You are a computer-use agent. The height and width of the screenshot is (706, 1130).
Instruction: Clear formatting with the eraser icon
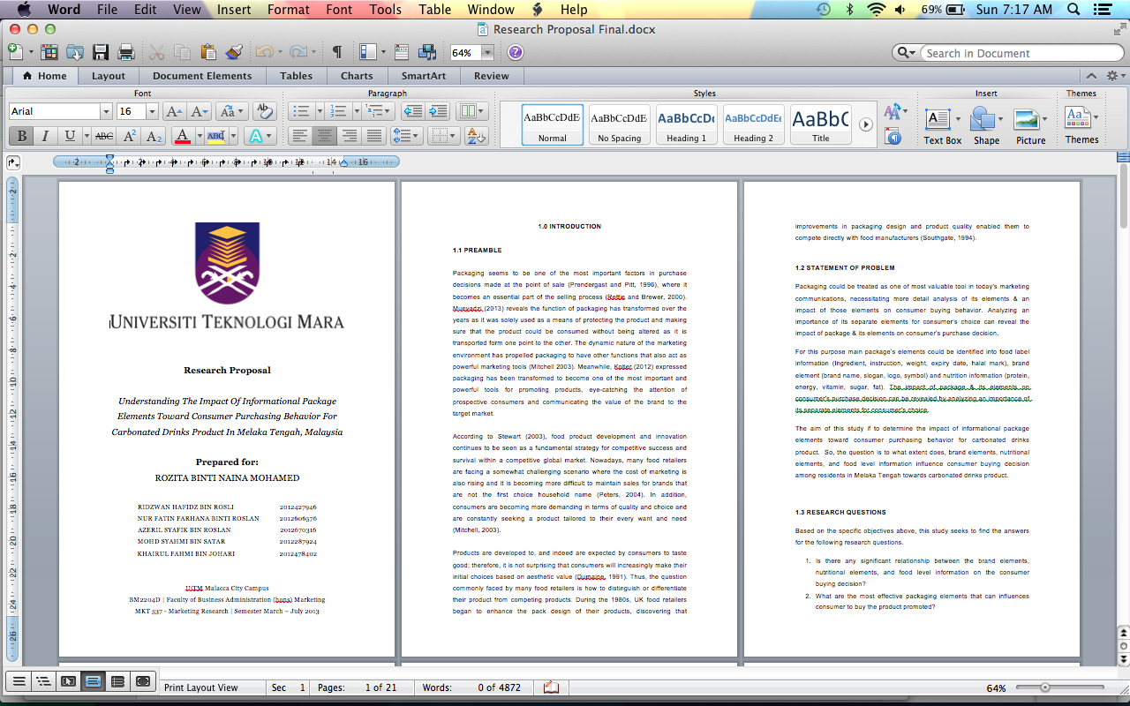point(263,111)
